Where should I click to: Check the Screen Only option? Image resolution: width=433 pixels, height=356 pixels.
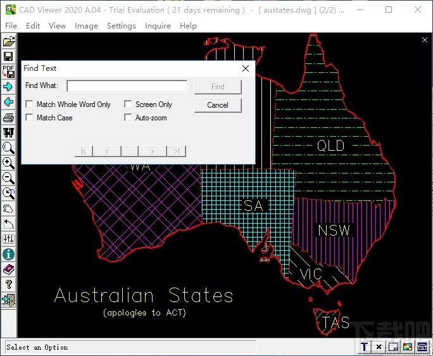tap(128, 104)
